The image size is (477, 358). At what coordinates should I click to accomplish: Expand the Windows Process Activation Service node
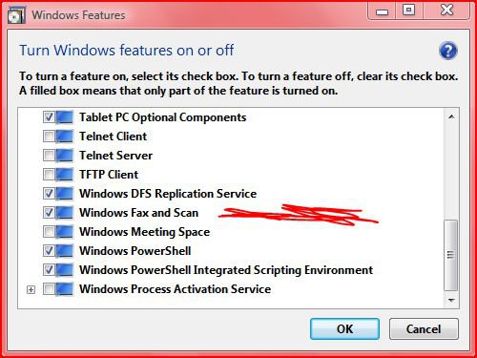(31, 289)
